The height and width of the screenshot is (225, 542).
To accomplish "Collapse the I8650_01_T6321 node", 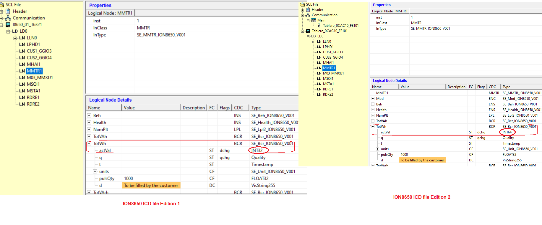I will (1, 25).
